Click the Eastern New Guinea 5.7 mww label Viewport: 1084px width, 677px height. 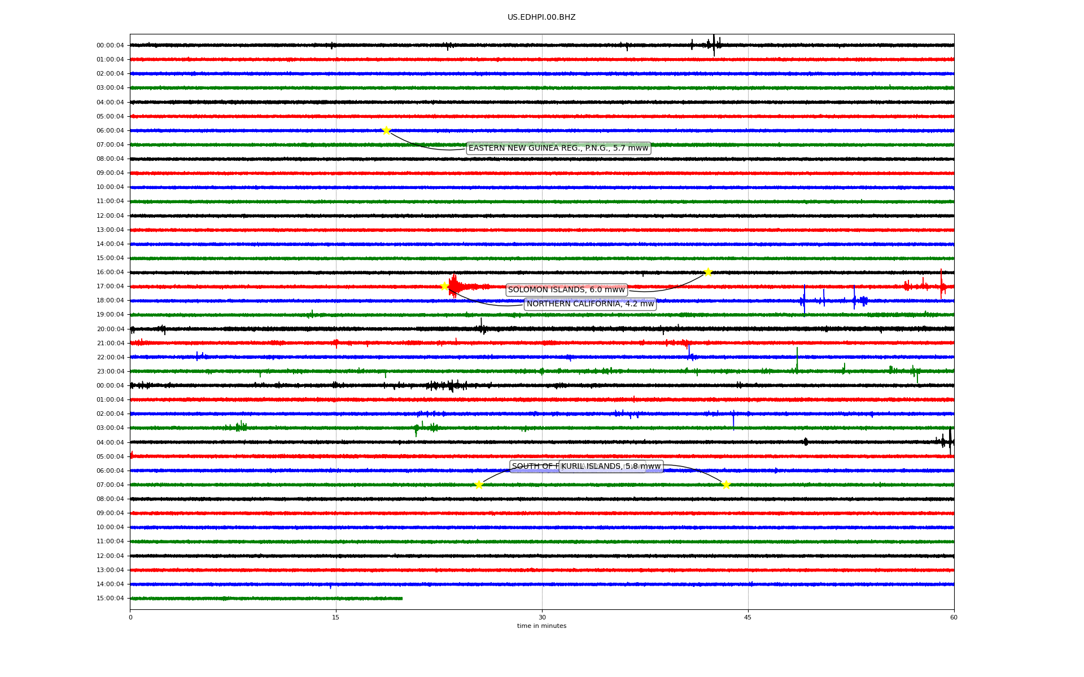[x=558, y=148]
